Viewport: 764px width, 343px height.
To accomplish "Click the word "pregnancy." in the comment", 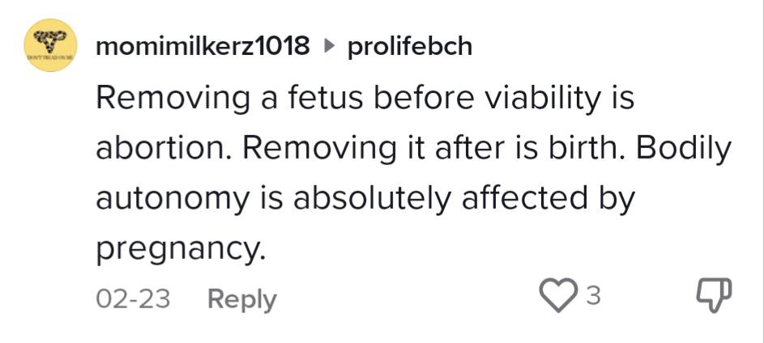I will pyautogui.click(x=181, y=251).
